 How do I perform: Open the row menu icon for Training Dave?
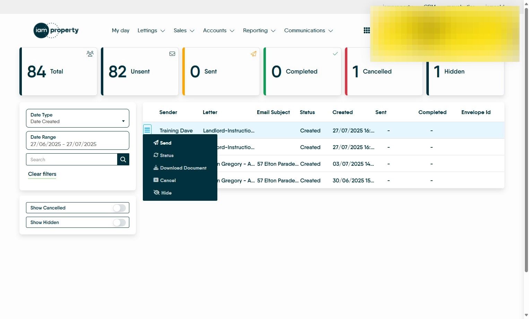click(147, 130)
